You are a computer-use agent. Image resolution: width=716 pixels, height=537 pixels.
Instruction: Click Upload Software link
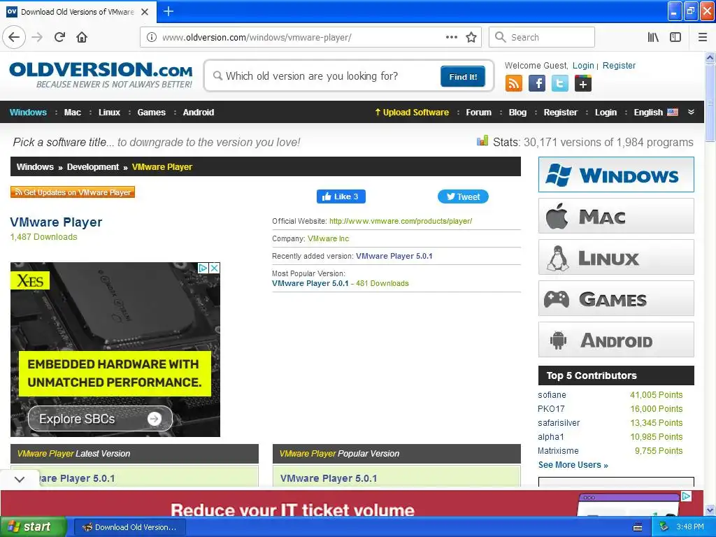(x=412, y=112)
